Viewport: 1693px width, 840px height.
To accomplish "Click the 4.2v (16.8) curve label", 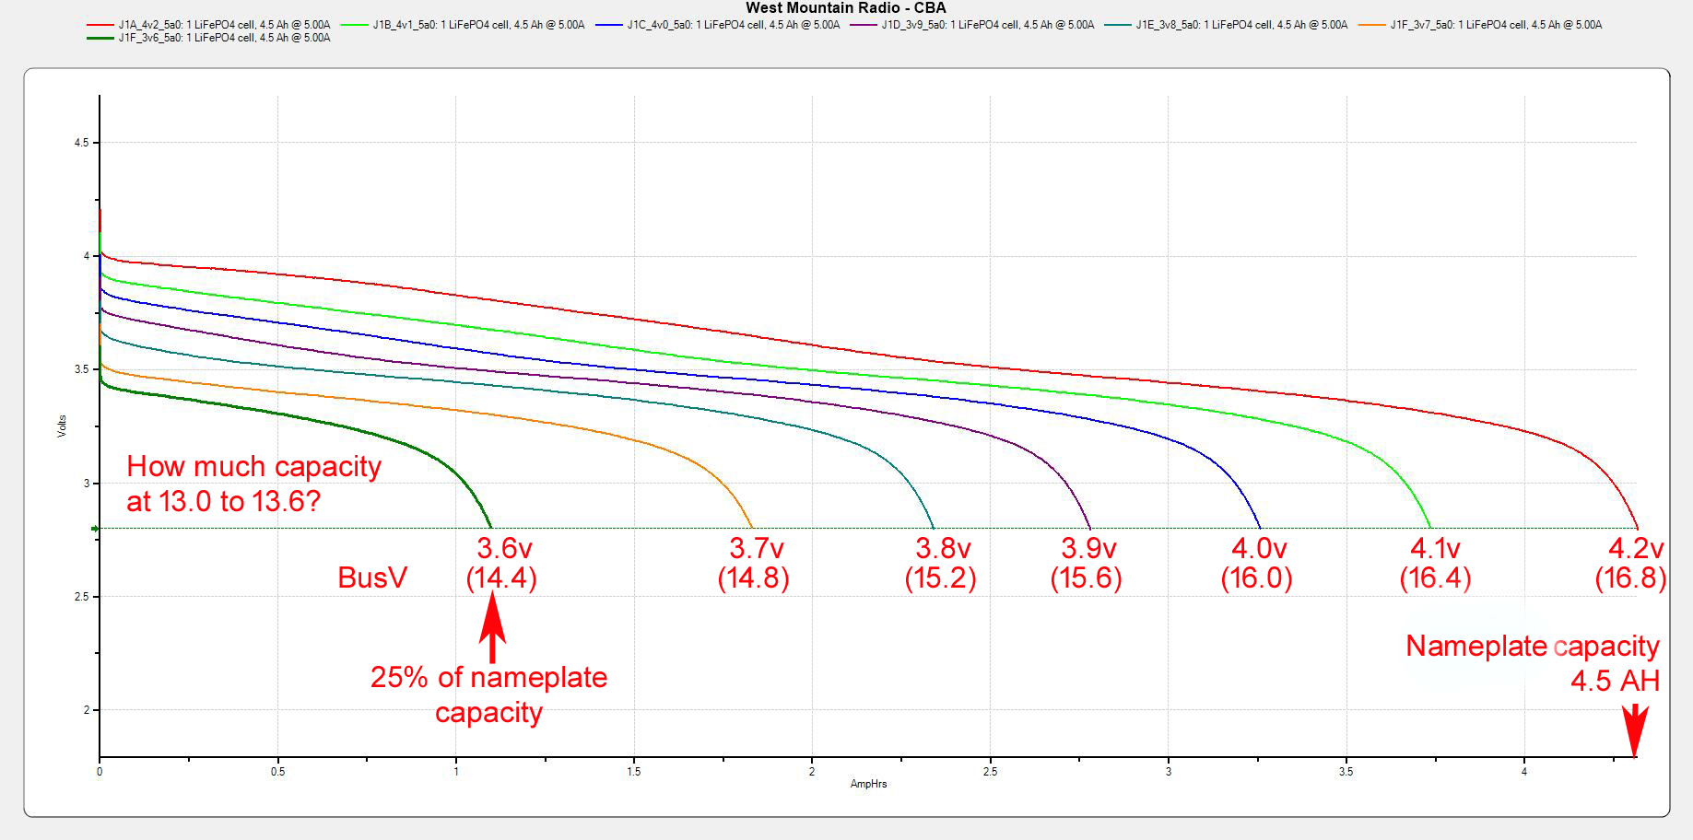I will 1632,563.
